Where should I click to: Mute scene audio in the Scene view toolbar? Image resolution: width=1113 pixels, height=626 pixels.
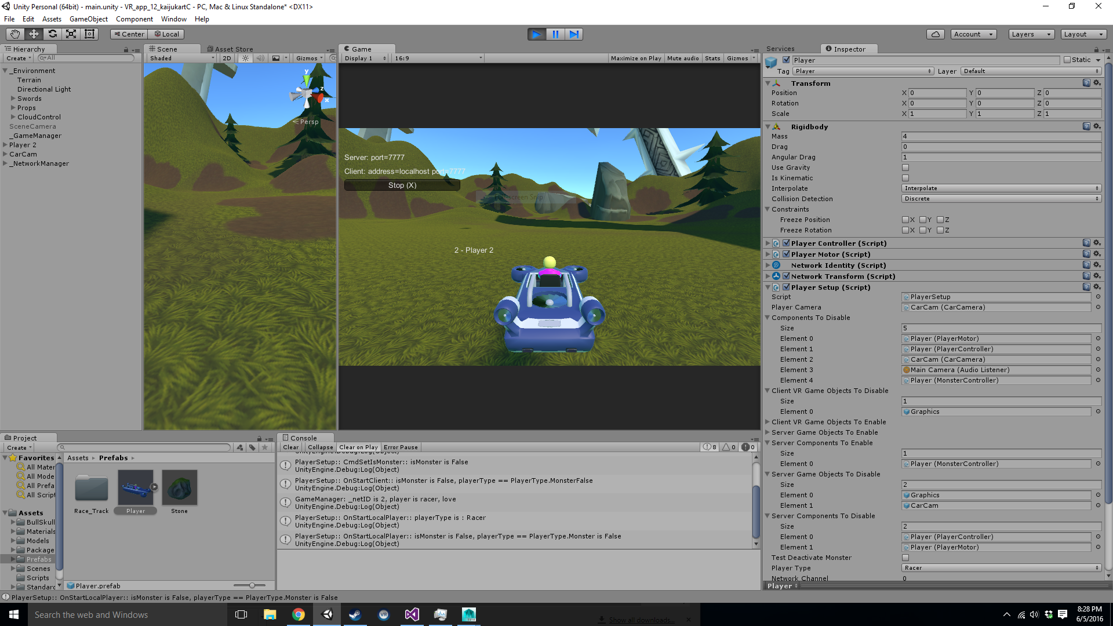[261, 58]
